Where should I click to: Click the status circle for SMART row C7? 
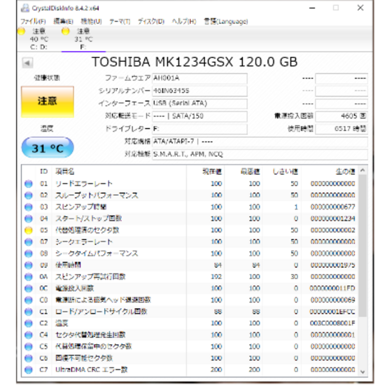click(28, 370)
